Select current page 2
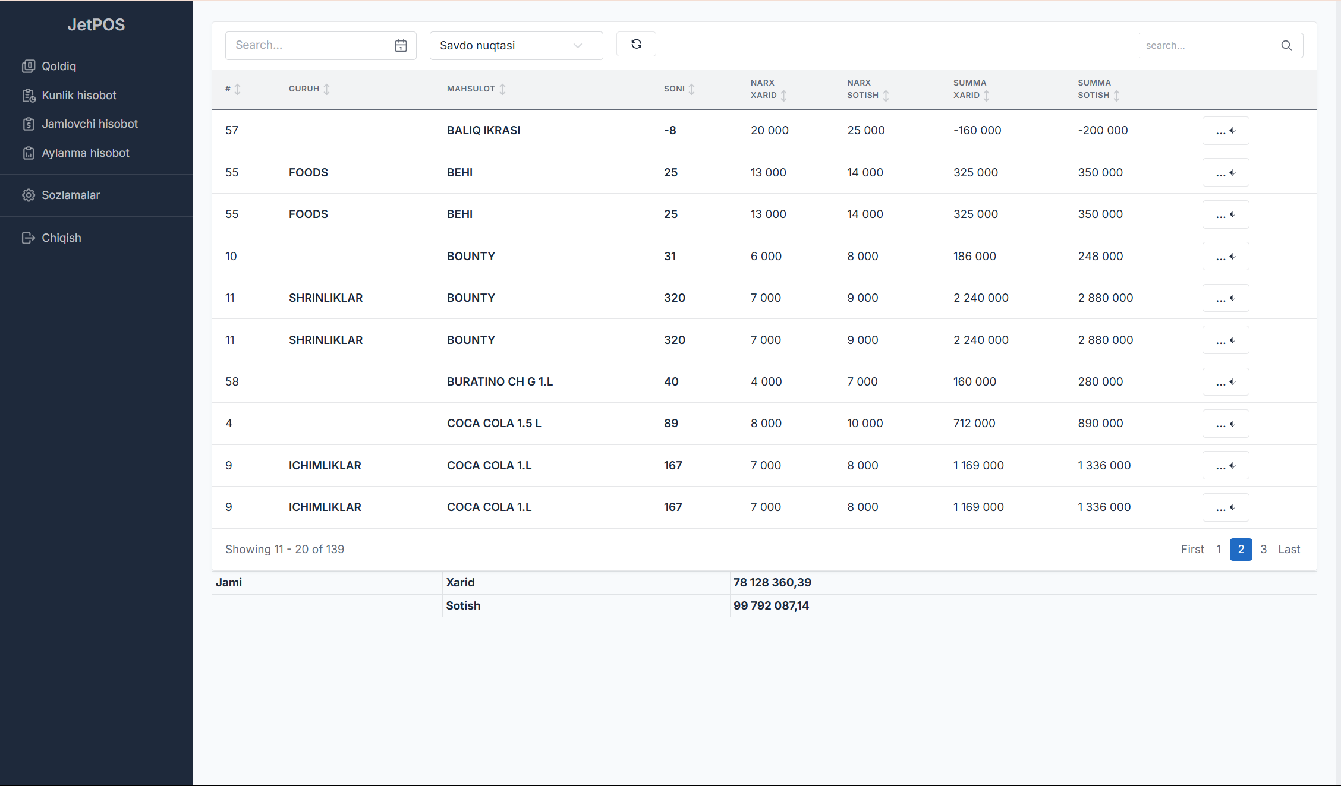Viewport: 1341px width, 786px height. (x=1241, y=550)
